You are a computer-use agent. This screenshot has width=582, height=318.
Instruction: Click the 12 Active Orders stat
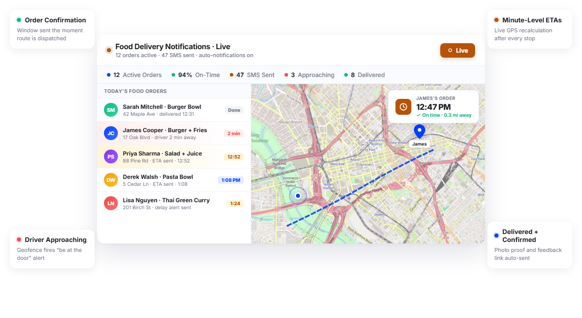tap(134, 75)
